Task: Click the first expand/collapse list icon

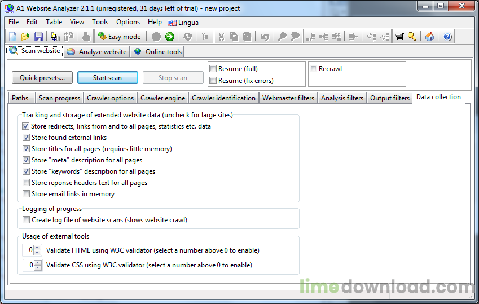Action: [x=371, y=37]
